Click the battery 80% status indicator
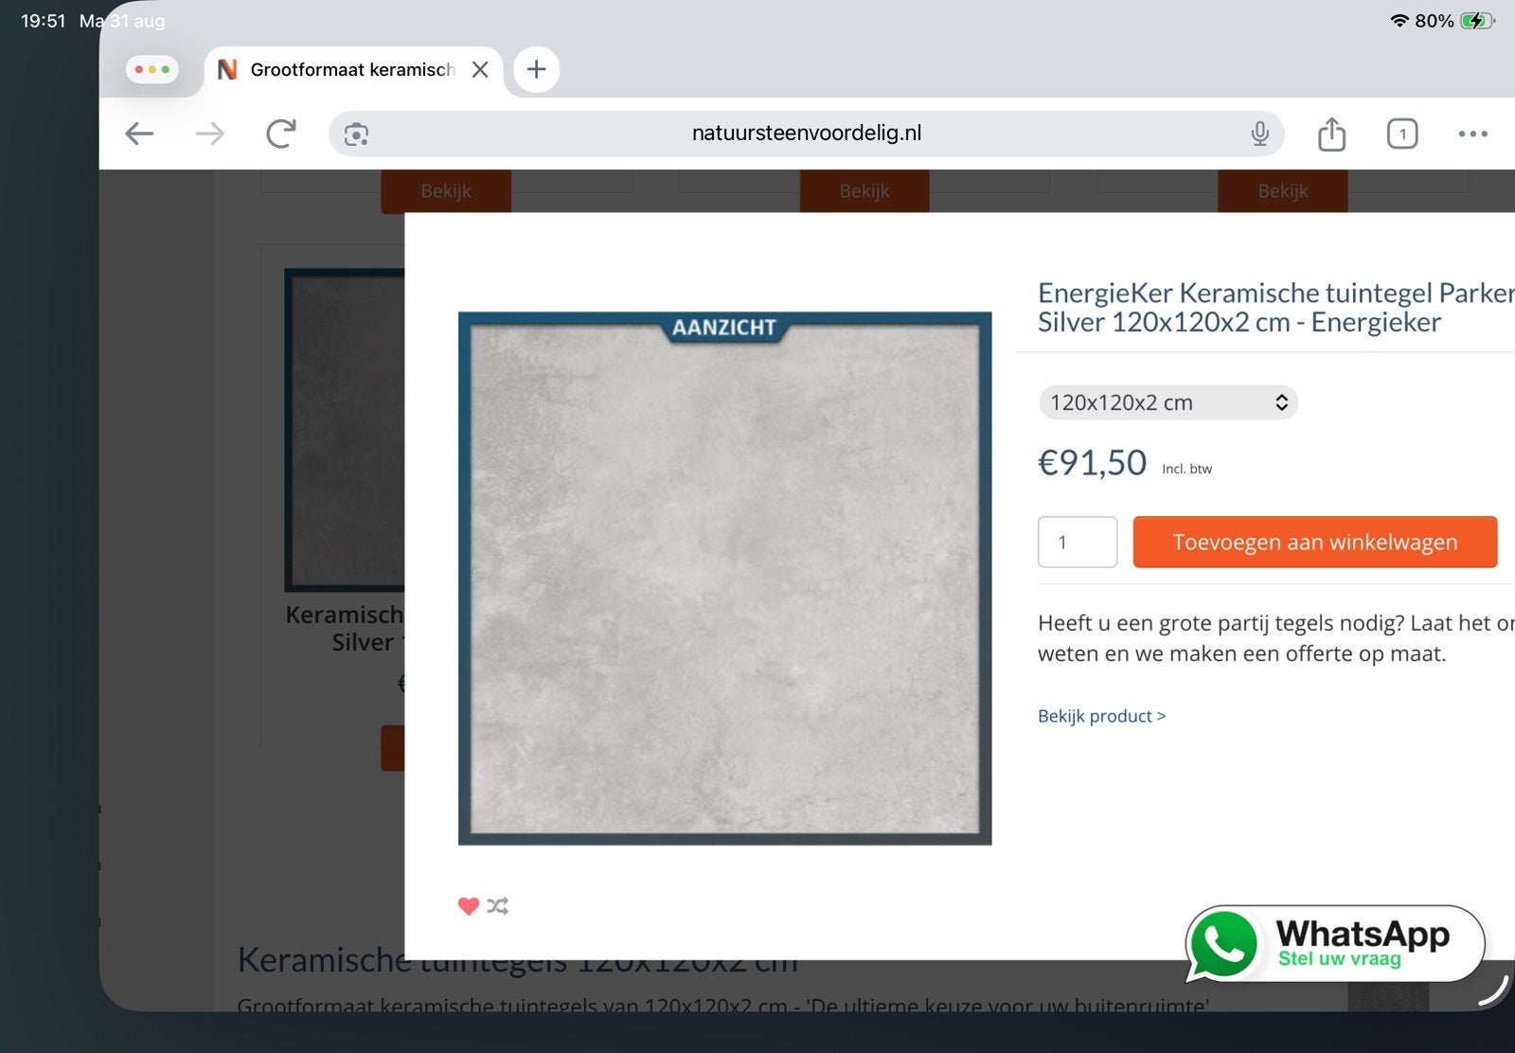Viewport: 1515px width, 1053px height. pyautogui.click(x=1454, y=21)
